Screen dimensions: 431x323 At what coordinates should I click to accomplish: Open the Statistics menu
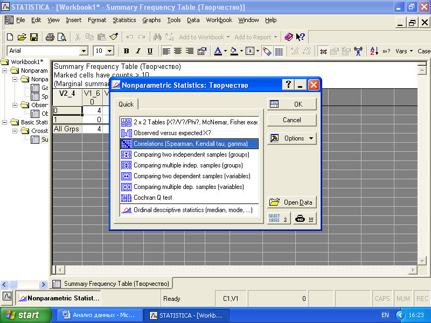click(x=124, y=20)
